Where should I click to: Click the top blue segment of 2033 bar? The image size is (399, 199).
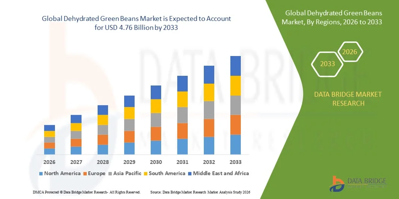[235, 66]
